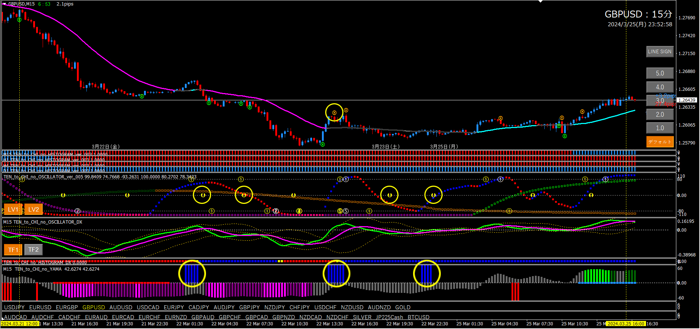Select the 2.0 level button

(x=660, y=115)
